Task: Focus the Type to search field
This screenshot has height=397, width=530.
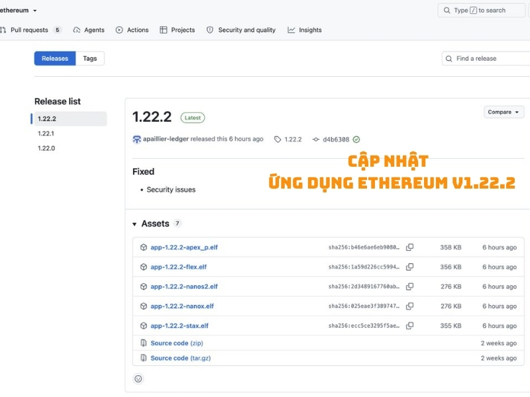Action: pos(482,11)
